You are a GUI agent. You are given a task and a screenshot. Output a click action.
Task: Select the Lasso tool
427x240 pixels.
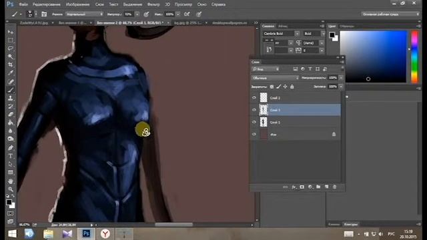tap(11, 49)
